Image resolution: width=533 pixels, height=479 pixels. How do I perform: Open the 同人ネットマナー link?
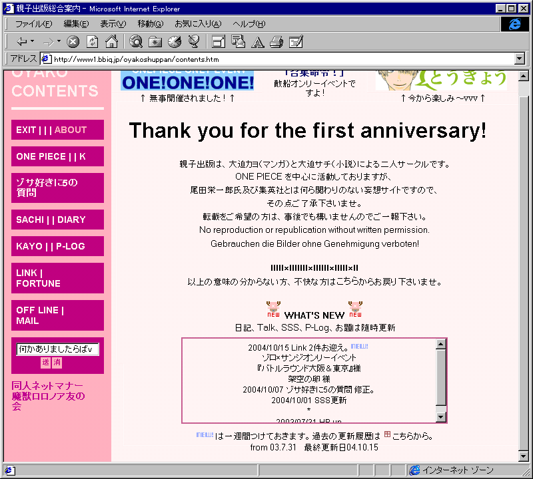coord(47,386)
